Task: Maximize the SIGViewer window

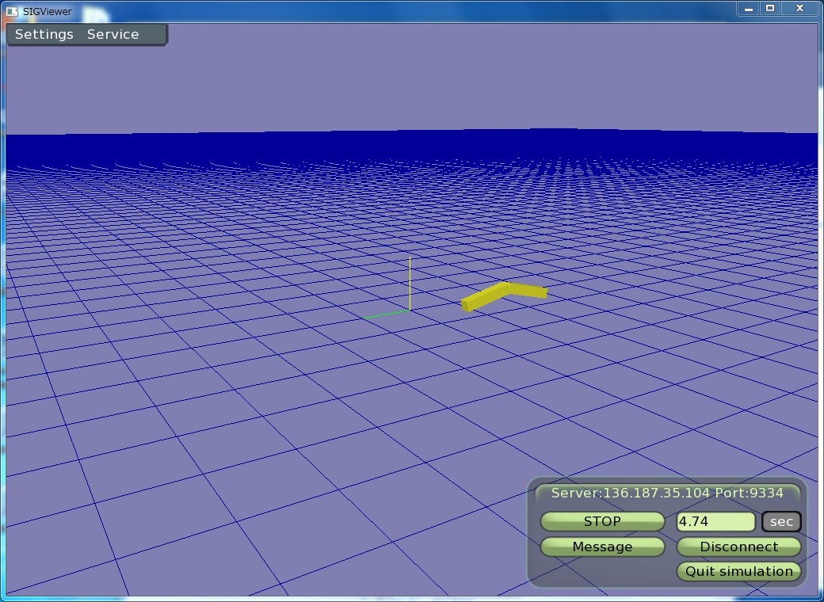Action: (769, 8)
